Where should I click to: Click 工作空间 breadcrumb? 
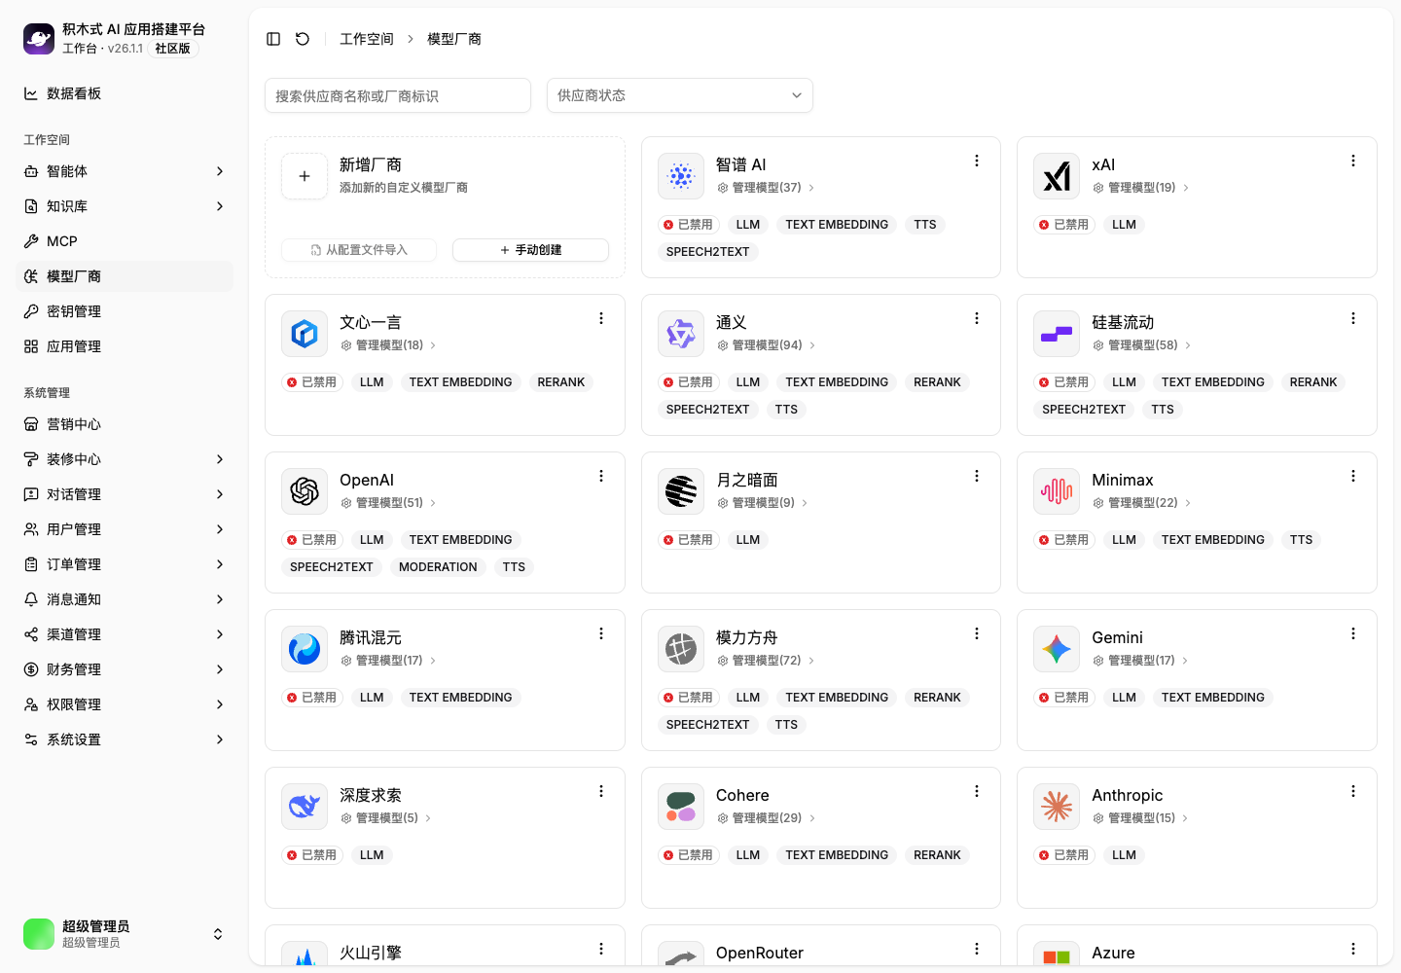367,39
